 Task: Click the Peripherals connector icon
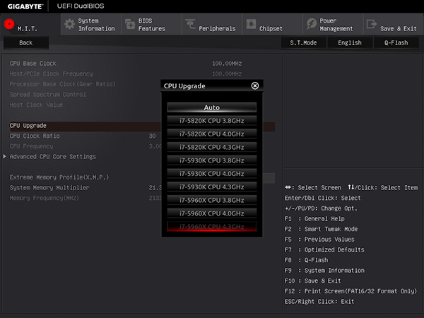pyautogui.click(x=190, y=24)
